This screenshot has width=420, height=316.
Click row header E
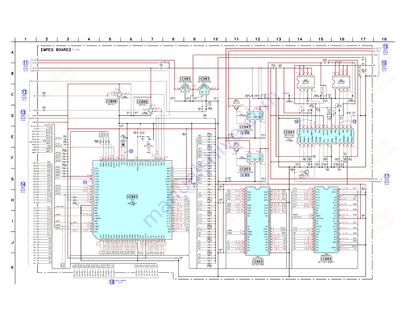click(12, 137)
